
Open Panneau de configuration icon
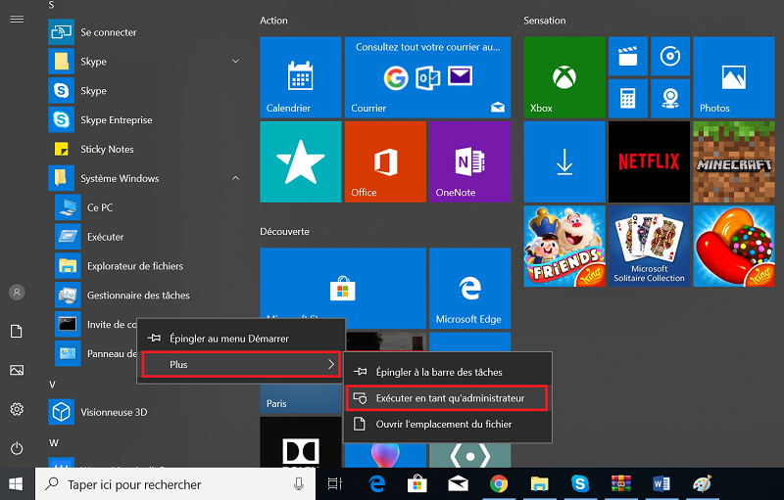(68, 353)
